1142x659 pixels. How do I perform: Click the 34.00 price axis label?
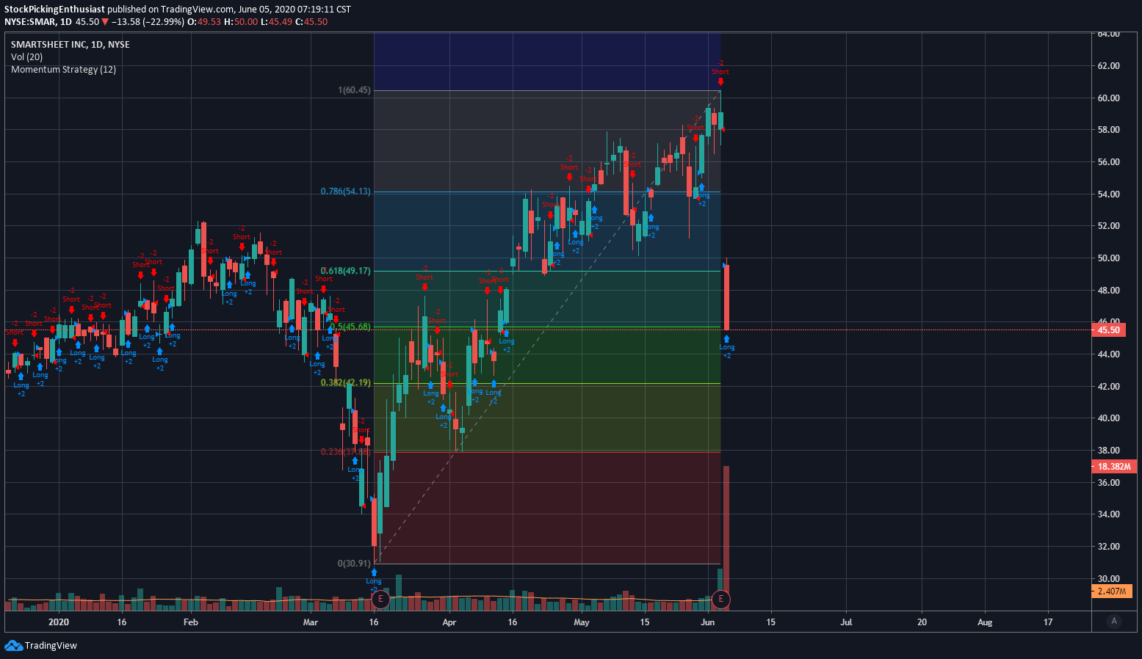tap(1108, 514)
